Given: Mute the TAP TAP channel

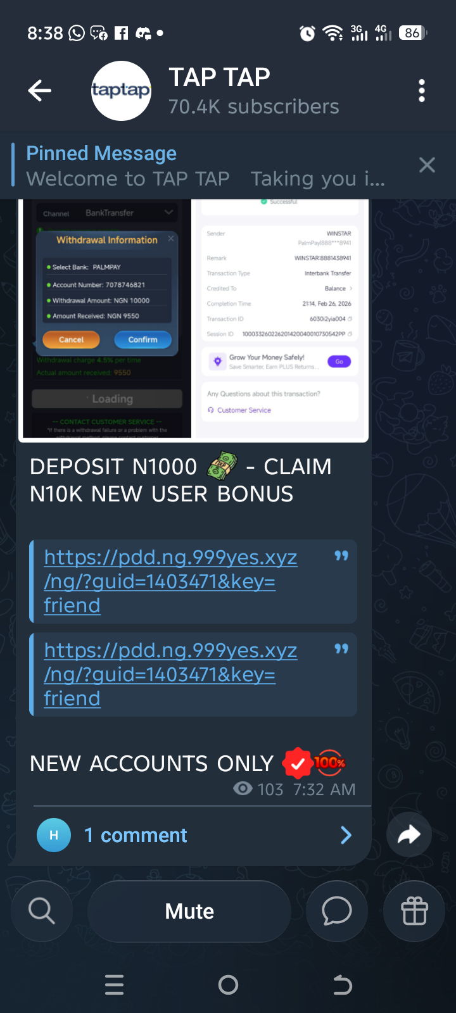Looking at the screenshot, I should coord(189,911).
